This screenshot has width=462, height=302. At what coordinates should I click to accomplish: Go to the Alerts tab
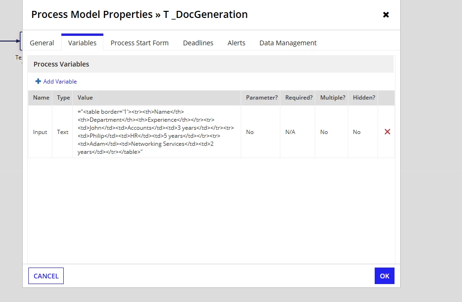pos(236,43)
